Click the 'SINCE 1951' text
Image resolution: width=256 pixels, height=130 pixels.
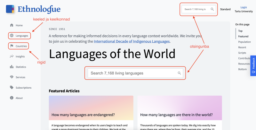coord(57,29)
